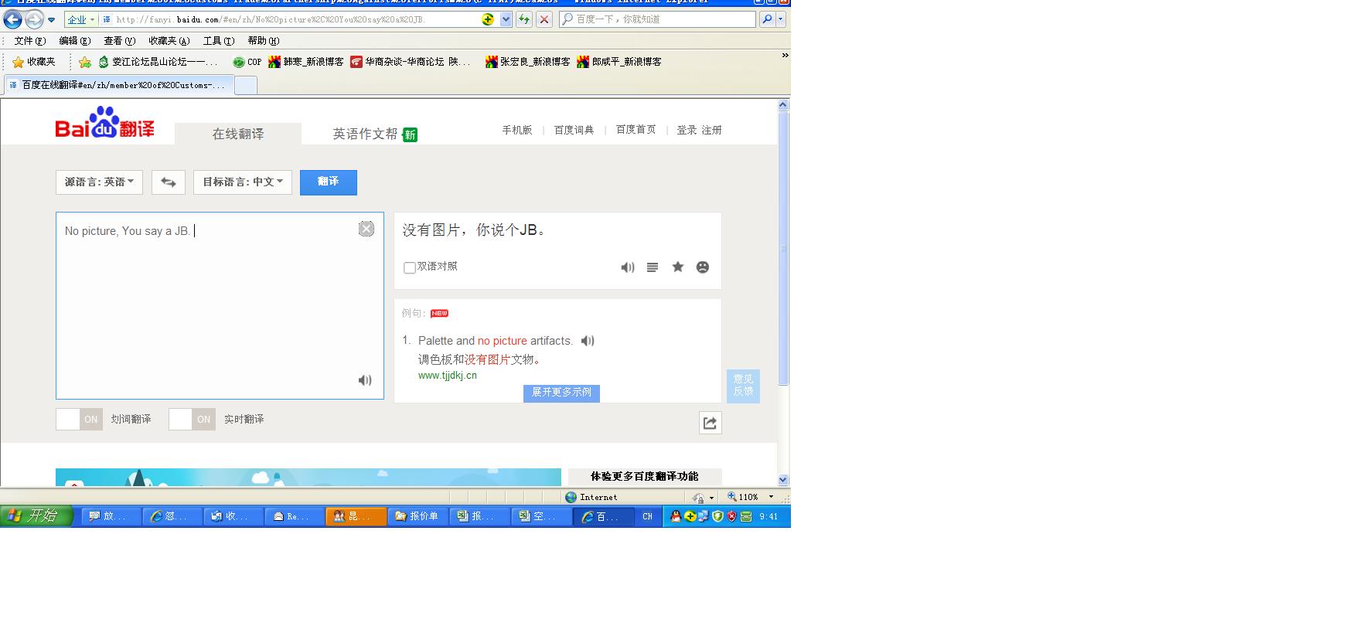Click the lines icon beside result speaker
Screen dimensions: 1353x626
(653, 267)
